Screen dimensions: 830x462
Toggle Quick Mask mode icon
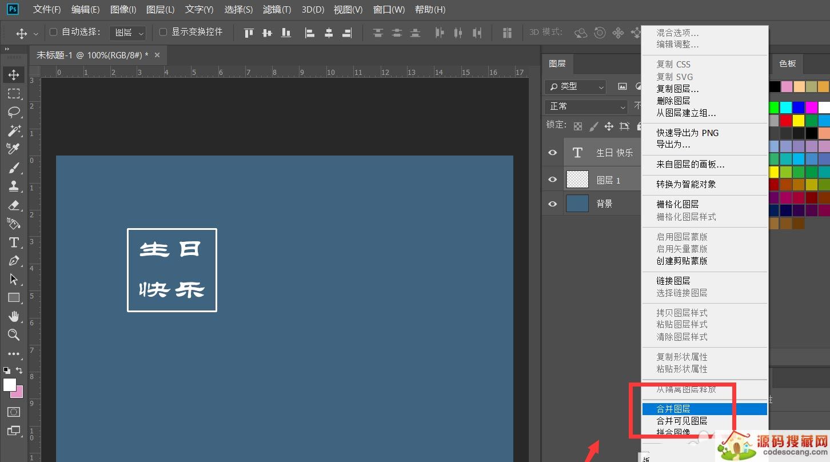(14, 412)
